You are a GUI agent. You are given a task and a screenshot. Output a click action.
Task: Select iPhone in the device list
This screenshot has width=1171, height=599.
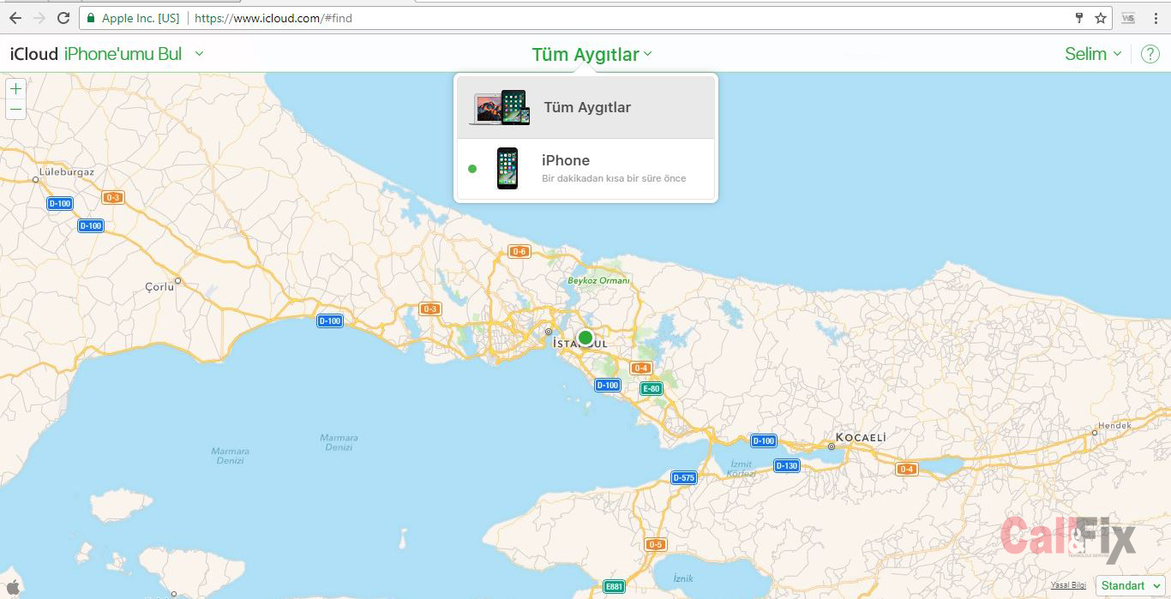[x=586, y=169]
